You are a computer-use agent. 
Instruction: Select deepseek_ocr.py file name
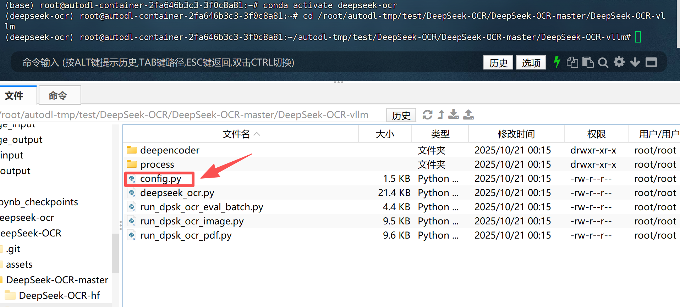pos(177,193)
